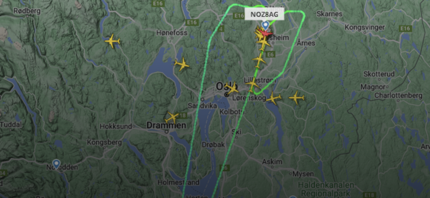This screenshot has height=198, width=430.
Task: Select the yellow aircraft near Hønefoss
Action: coord(182,65)
